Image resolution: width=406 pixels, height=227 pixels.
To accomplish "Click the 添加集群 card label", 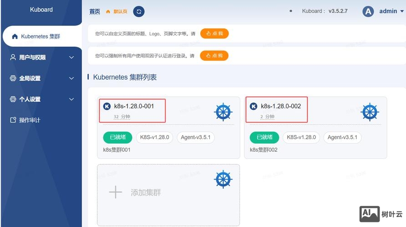I will (x=146, y=192).
